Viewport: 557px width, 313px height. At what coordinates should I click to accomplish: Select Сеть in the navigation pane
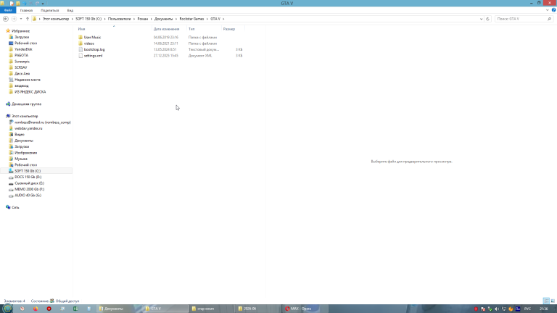pyautogui.click(x=15, y=207)
